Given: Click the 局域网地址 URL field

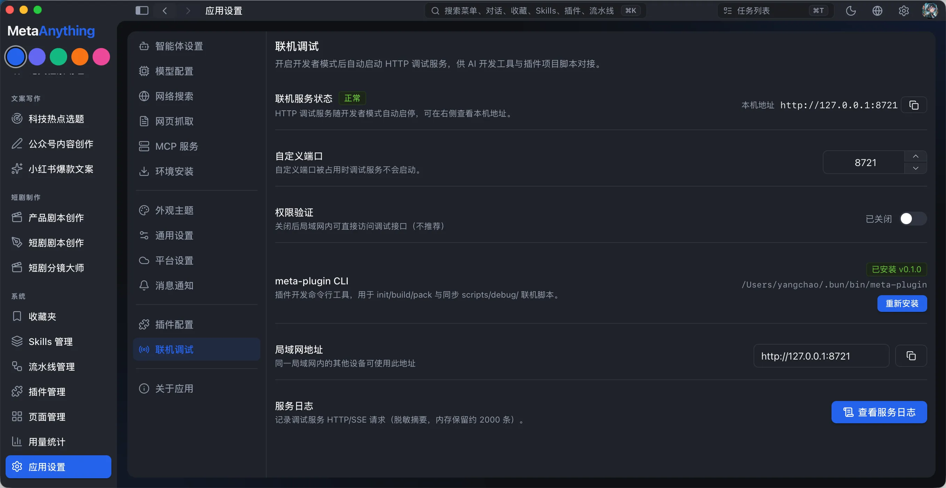Looking at the screenshot, I should 821,356.
